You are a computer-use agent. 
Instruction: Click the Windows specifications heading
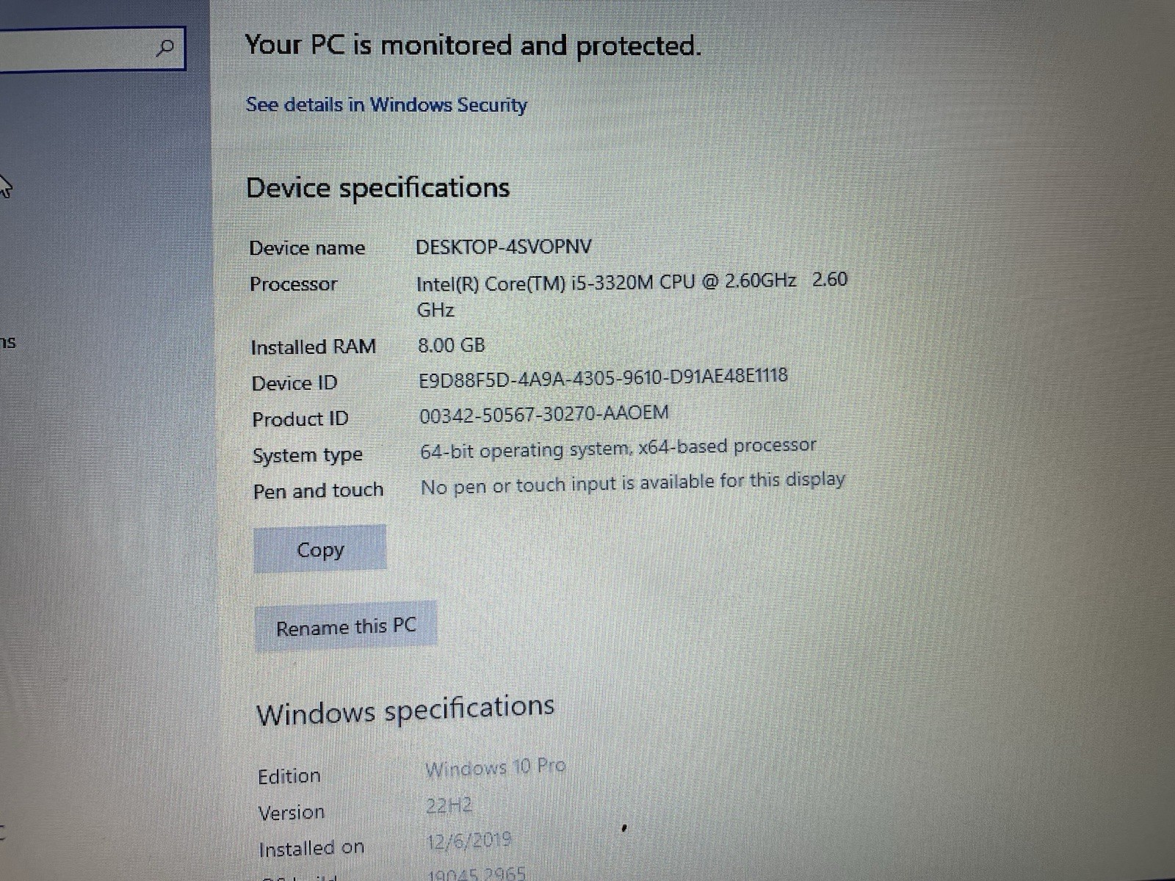[x=405, y=710]
